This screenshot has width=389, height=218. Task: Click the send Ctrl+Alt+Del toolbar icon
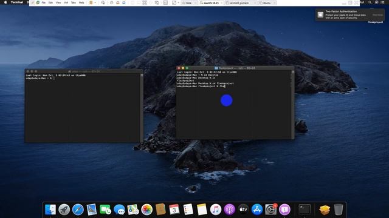point(103,2)
